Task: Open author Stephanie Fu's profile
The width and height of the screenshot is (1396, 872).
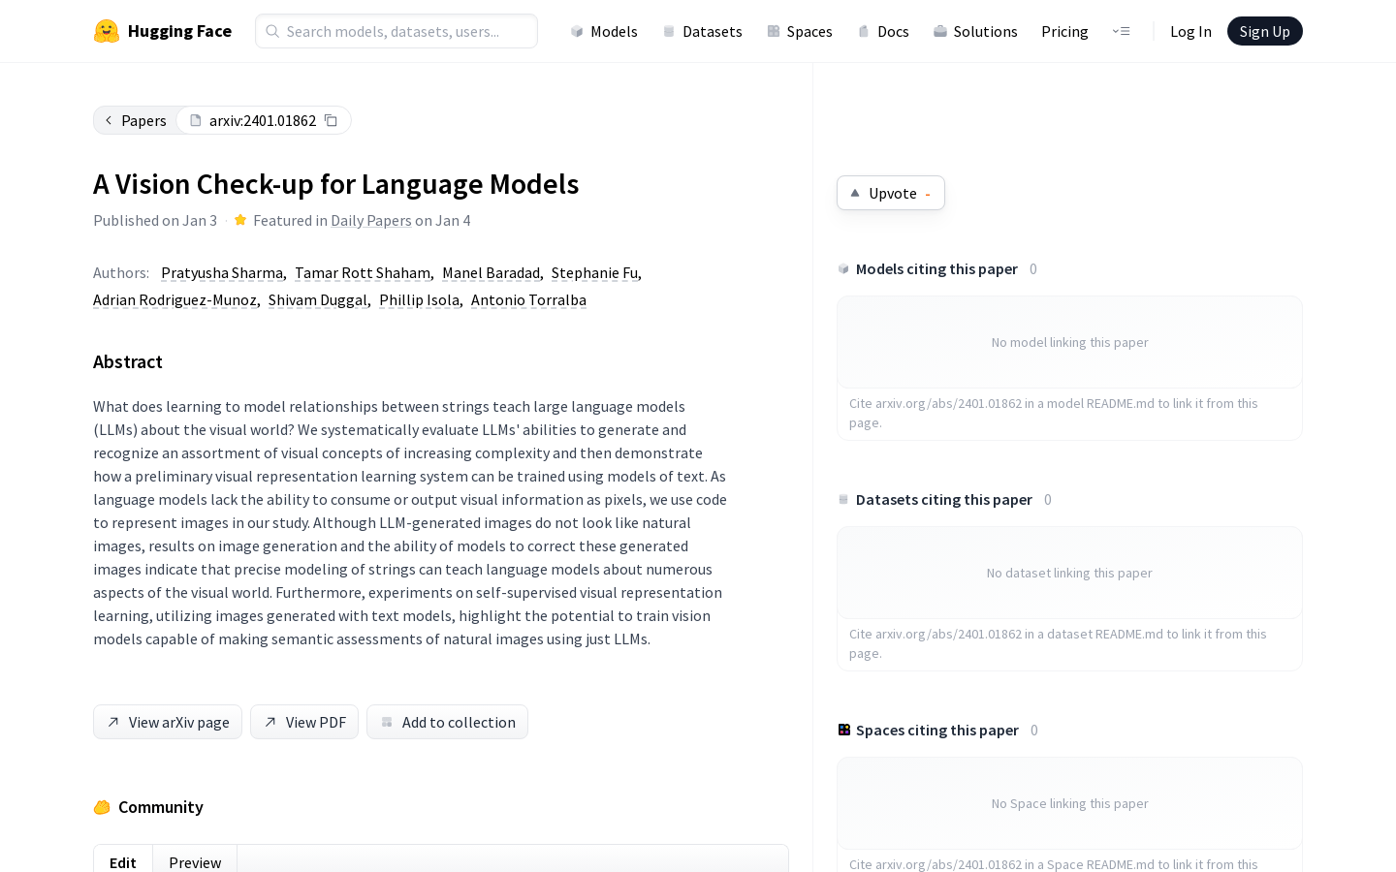Action: (594, 272)
